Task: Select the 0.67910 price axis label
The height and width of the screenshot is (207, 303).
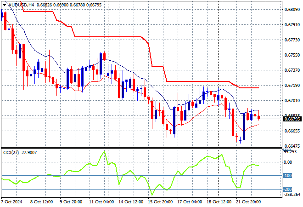Action: pos(292,25)
